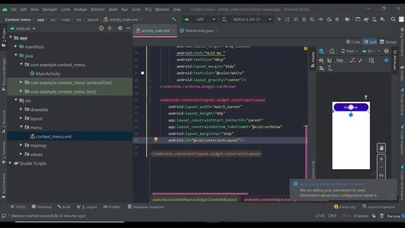Open the Database Inspector tool window
Screen dimensions: 405x228
pos(146,207)
